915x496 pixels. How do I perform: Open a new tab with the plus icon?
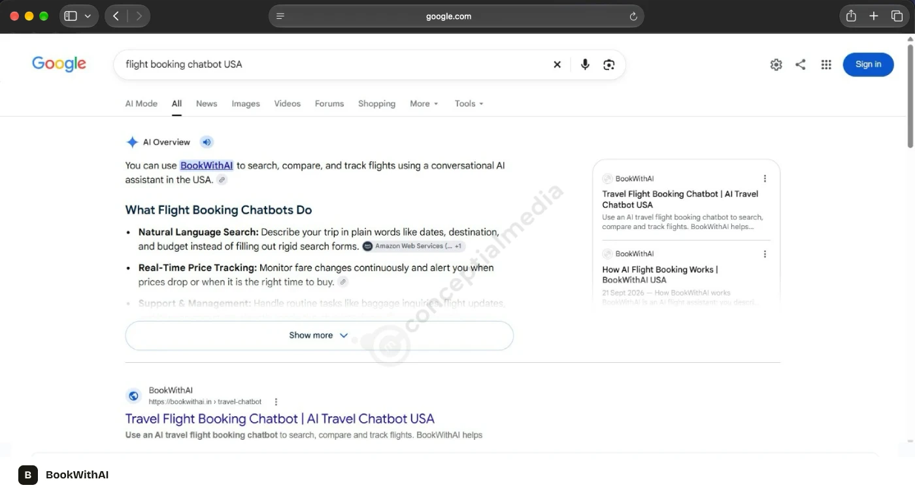click(874, 16)
